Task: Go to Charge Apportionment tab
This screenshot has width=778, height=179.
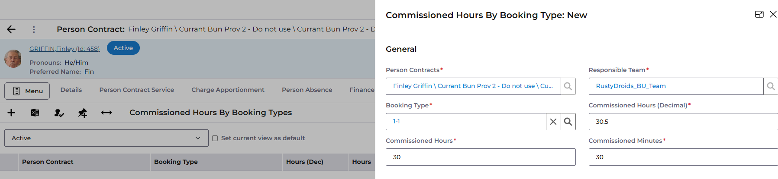Action: click(228, 90)
